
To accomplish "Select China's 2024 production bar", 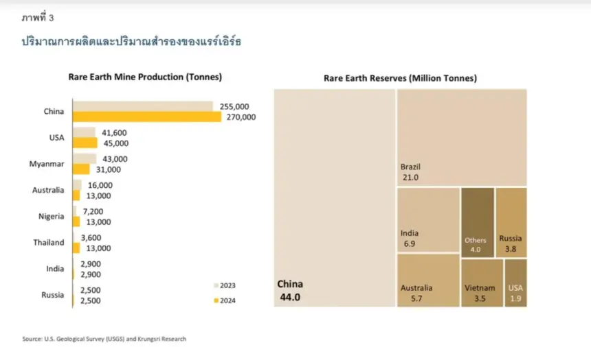I will pos(147,117).
